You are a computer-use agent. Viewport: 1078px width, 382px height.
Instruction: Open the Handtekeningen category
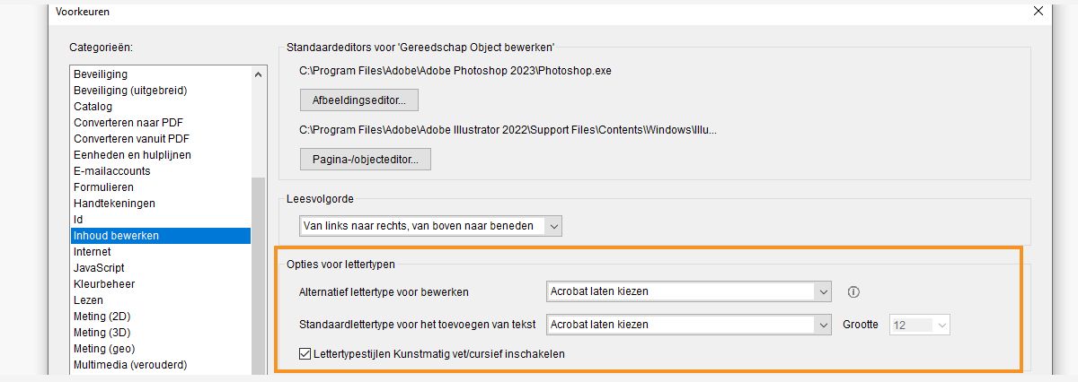point(114,204)
